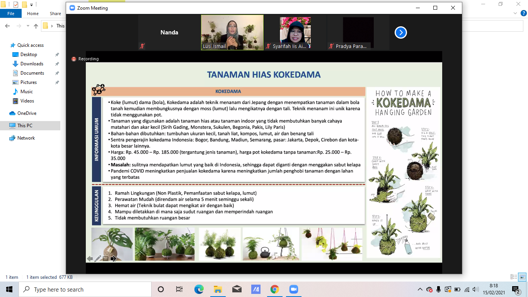Image resolution: width=528 pixels, height=297 pixels.
Task: Open Task View on the taskbar
Action: point(179,289)
